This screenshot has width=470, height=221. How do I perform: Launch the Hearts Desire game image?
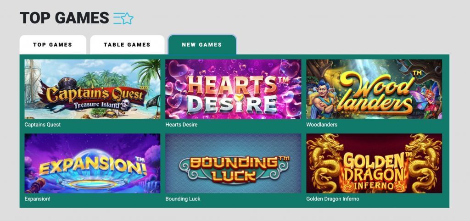click(233, 89)
